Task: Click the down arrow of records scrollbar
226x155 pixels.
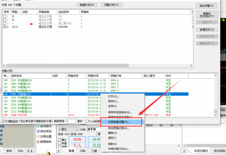Action: pyautogui.click(x=215, y=115)
